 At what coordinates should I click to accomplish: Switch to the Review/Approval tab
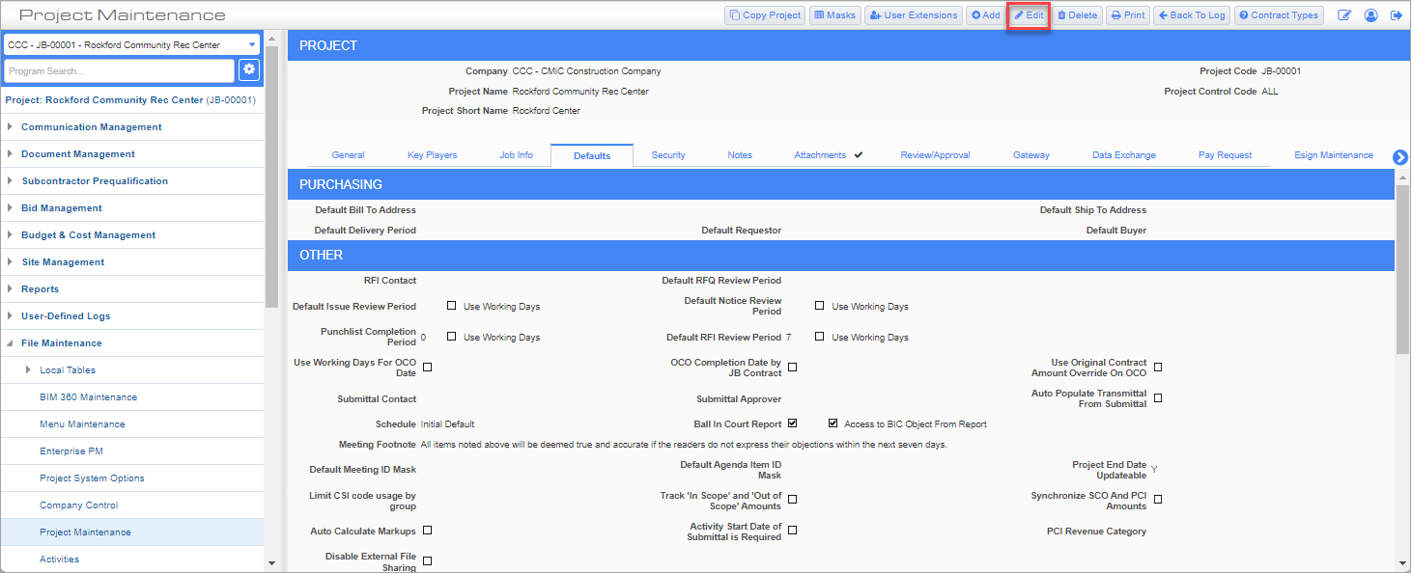pos(935,155)
